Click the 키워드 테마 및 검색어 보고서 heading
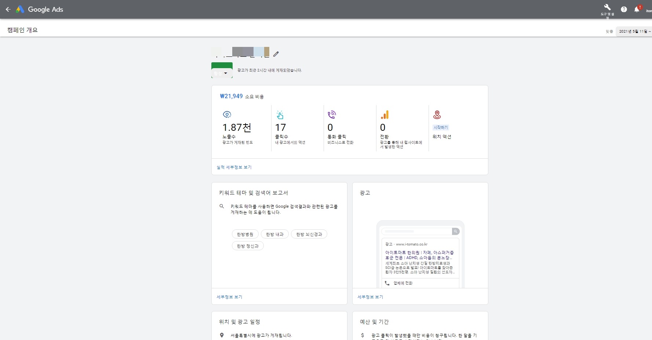 (x=254, y=193)
